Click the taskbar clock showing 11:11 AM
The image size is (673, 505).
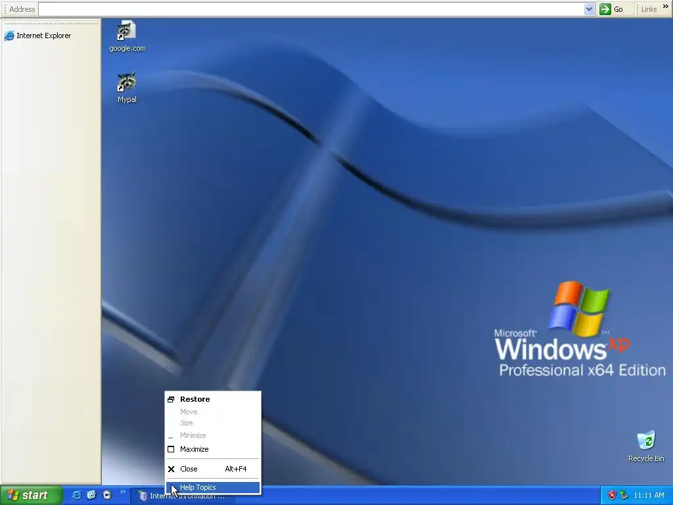649,495
